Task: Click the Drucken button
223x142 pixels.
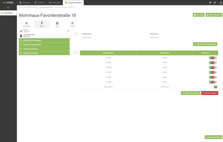Action: pyautogui.click(x=199, y=15)
